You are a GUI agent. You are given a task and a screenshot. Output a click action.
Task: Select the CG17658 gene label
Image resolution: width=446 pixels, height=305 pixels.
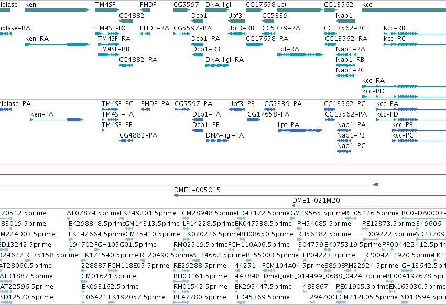pyautogui.click(x=260, y=5)
